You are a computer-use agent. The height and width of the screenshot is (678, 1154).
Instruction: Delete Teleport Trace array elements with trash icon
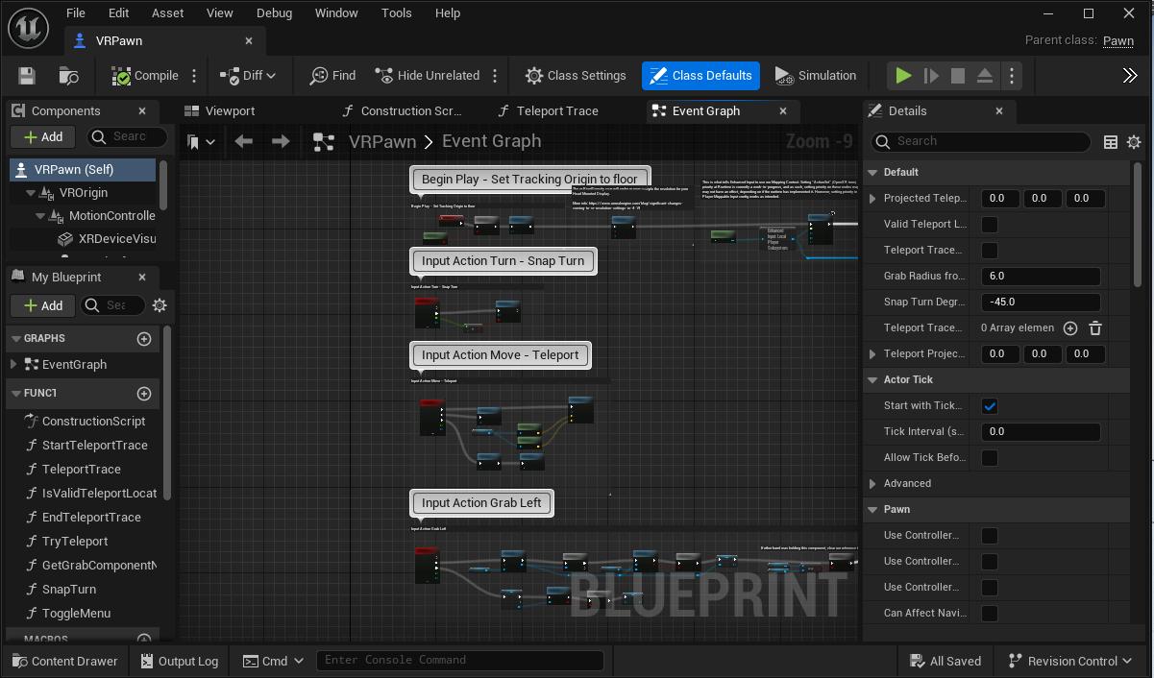1094,328
